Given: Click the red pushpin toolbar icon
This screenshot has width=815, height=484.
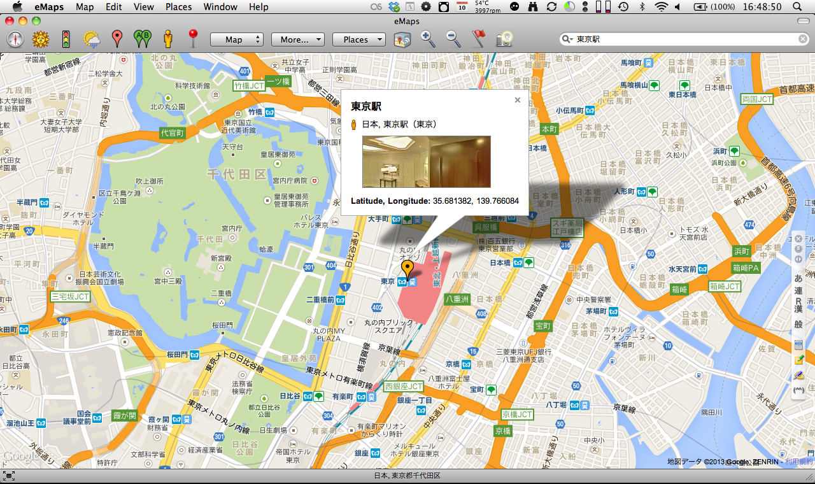Looking at the screenshot, I should (193, 39).
